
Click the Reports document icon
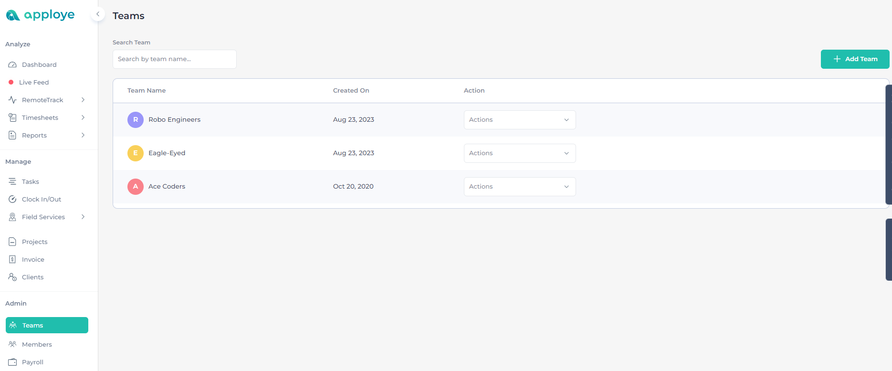point(12,135)
